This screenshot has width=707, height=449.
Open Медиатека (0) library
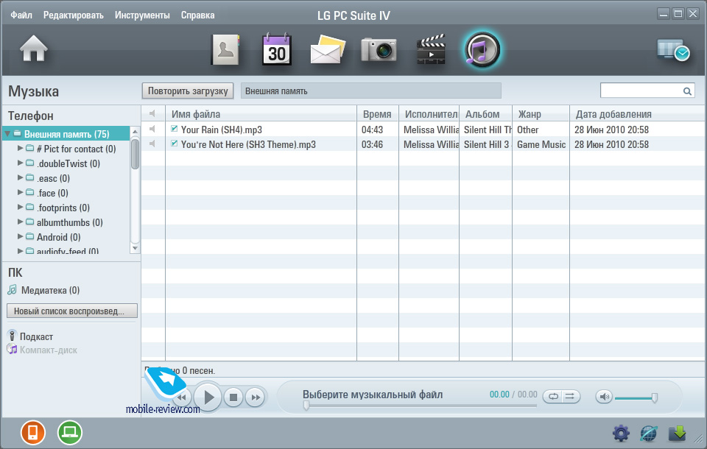point(43,290)
